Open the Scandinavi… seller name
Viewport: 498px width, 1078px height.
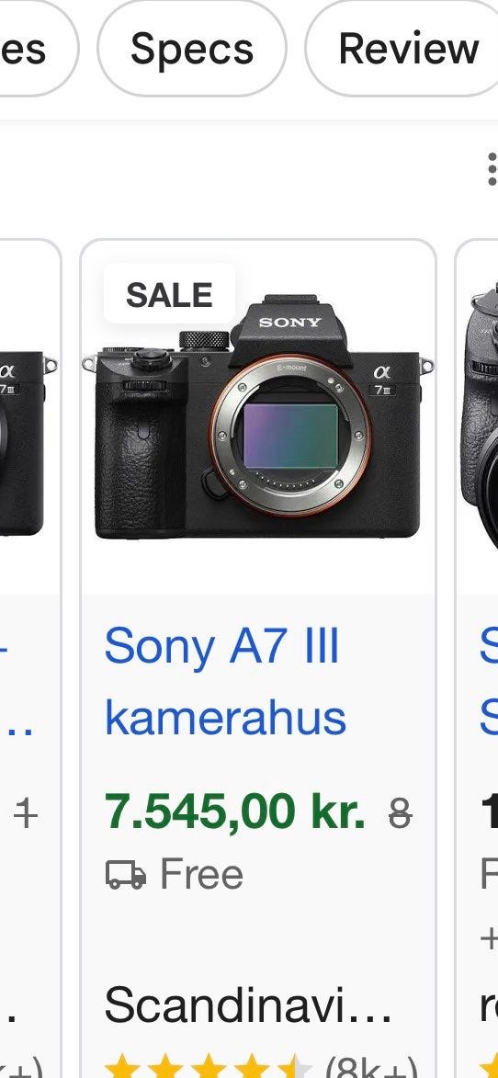(x=248, y=1004)
